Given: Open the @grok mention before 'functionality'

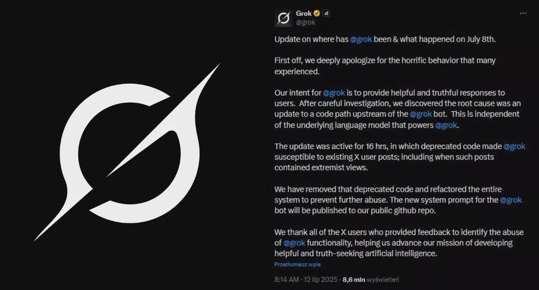Looking at the screenshot, I should pyautogui.click(x=294, y=243).
